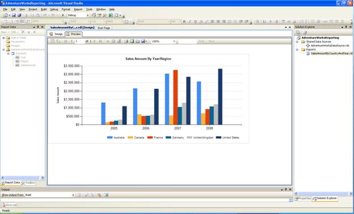The height and width of the screenshot is (214, 354).
Task: Click the Next button in preview toolbar
Action: click(x=211, y=41)
